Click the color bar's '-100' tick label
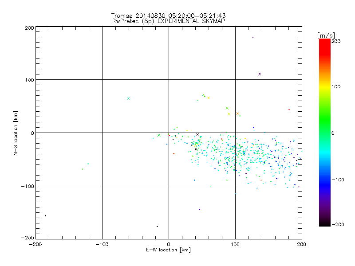The height and width of the screenshot is (266, 355). pos(338,180)
